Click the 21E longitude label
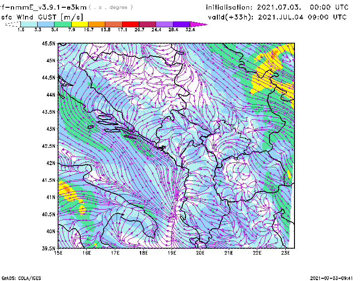The width and height of the screenshot is (363, 281). (x=229, y=253)
